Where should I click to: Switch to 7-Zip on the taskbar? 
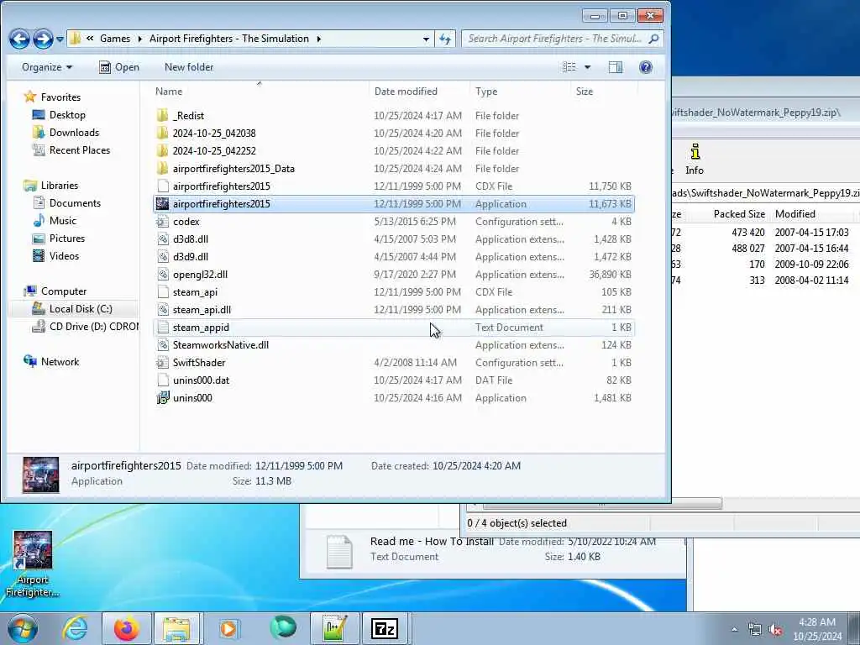pos(385,628)
